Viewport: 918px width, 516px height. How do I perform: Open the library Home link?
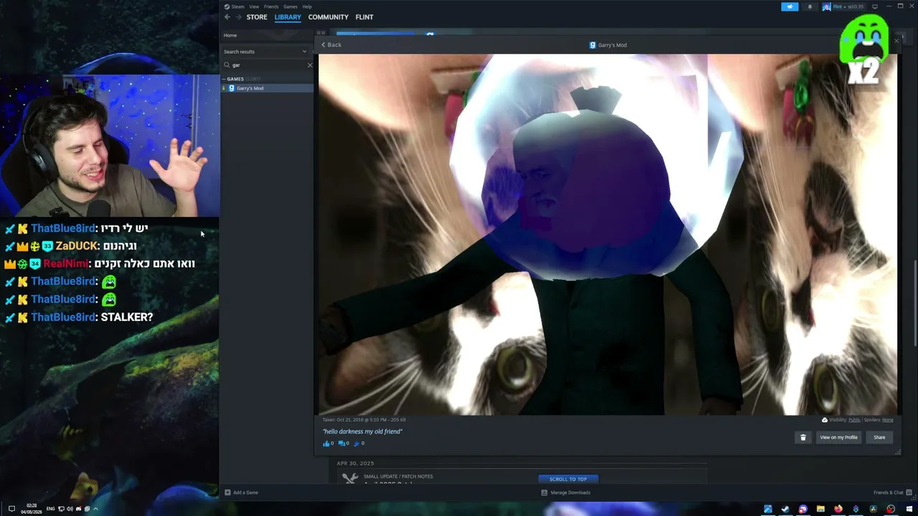point(230,35)
